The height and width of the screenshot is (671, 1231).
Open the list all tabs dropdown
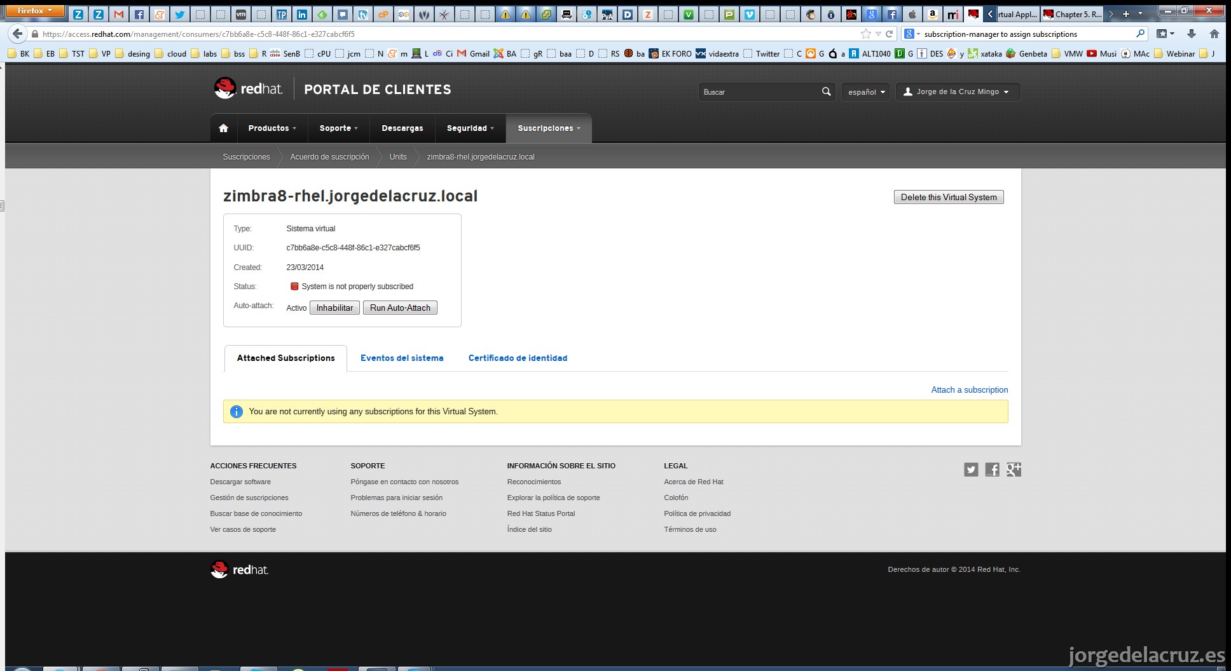pos(1140,14)
